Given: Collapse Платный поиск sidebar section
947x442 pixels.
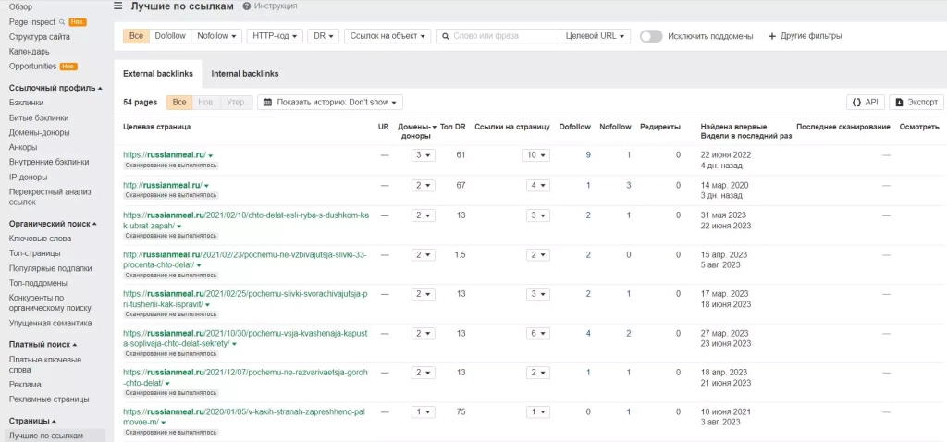Looking at the screenshot, I should point(43,345).
